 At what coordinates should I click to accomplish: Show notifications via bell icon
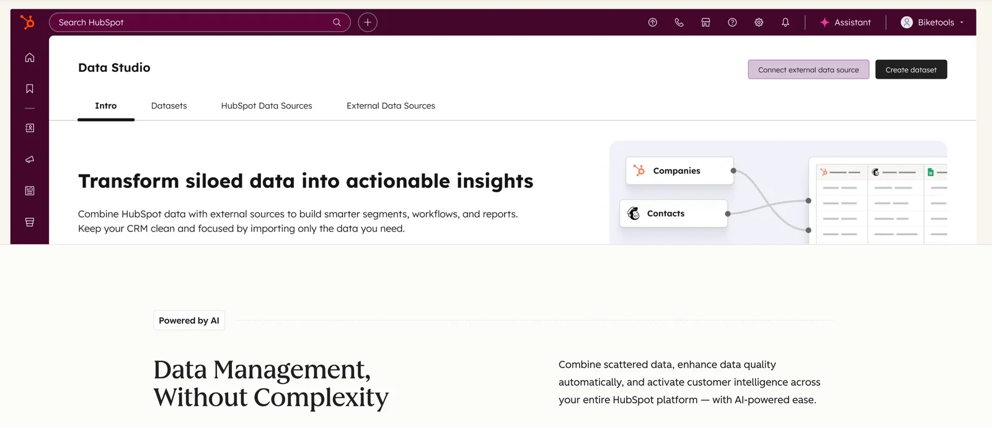point(786,22)
